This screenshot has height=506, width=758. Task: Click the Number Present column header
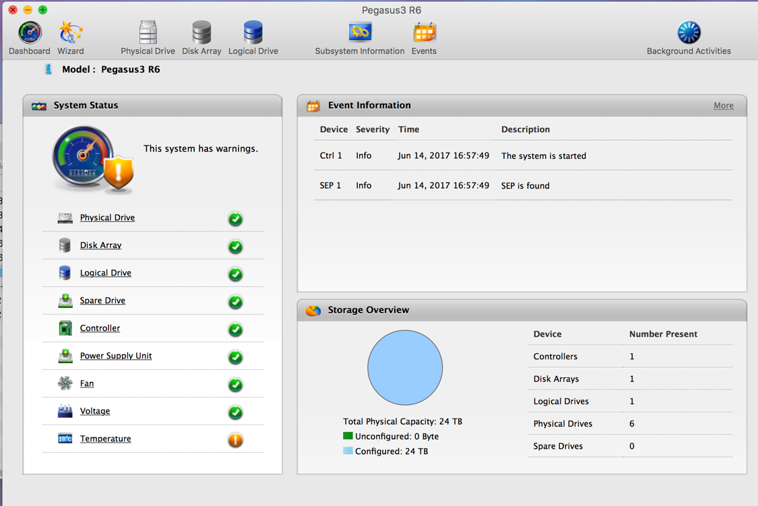pos(663,334)
